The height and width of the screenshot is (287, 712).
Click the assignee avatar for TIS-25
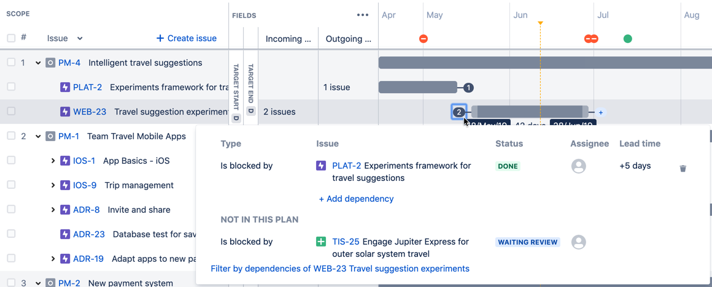pyautogui.click(x=578, y=242)
